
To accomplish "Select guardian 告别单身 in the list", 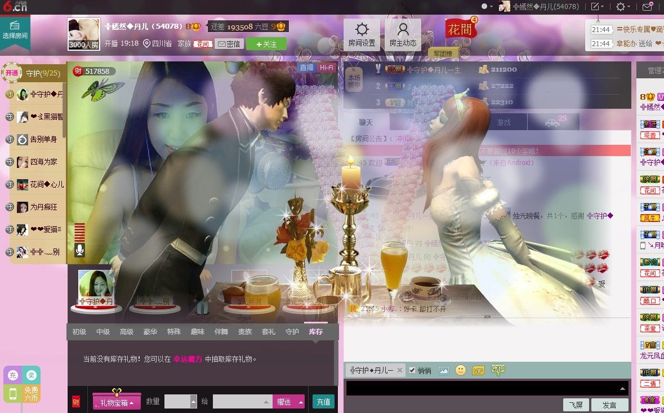I will [38, 139].
